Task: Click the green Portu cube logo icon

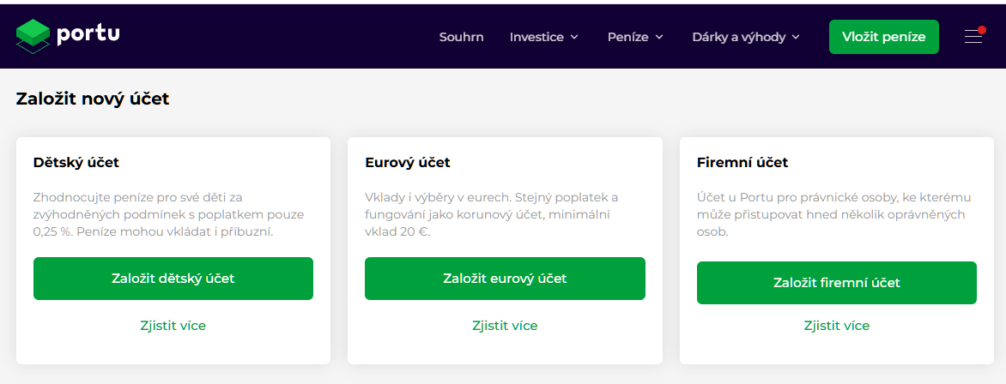Action: point(33,36)
